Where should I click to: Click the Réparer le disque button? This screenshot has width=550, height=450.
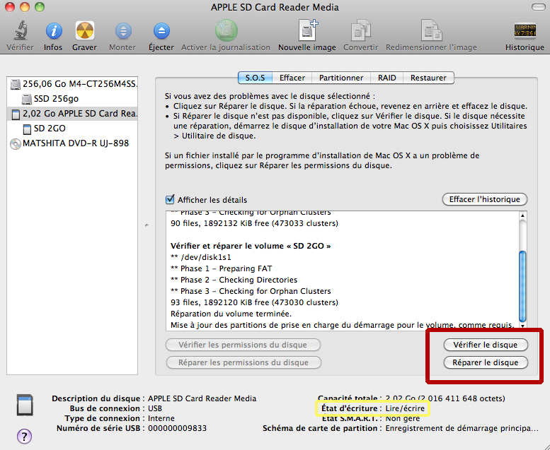(x=486, y=362)
